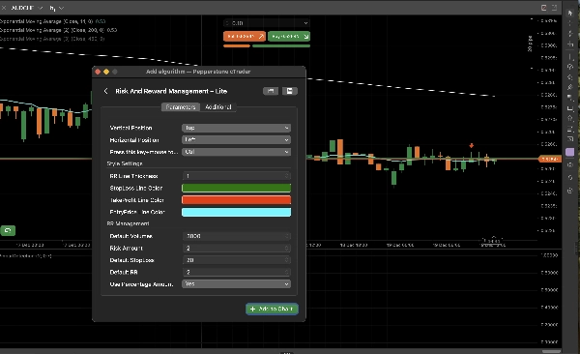Click the orange Sell button on chart

tap(245, 37)
